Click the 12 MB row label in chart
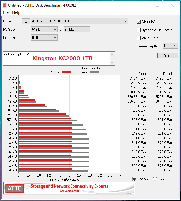The height and width of the screenshot is (201, 181). (x=12, y=147)
